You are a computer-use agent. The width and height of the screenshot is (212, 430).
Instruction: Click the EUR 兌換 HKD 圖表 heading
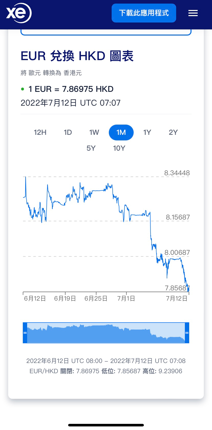77,56
